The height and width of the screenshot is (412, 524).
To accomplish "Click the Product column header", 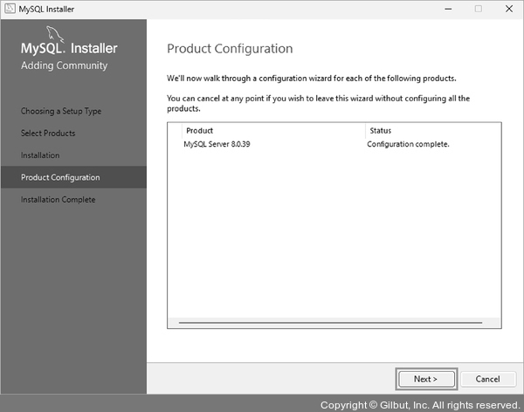I will coord(200,131).
